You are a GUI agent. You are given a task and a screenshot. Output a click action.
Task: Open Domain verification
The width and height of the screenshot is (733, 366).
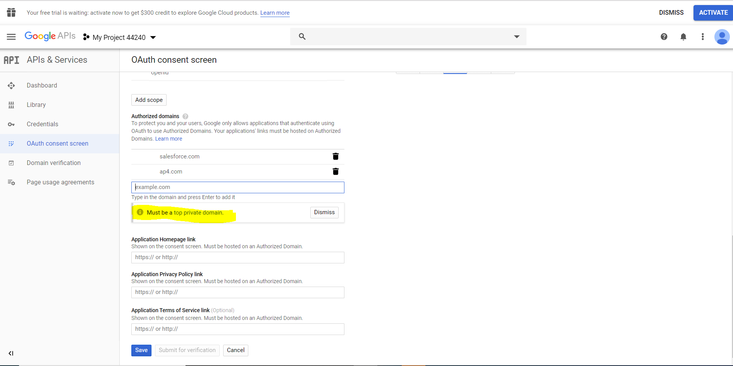click(53, 163)
